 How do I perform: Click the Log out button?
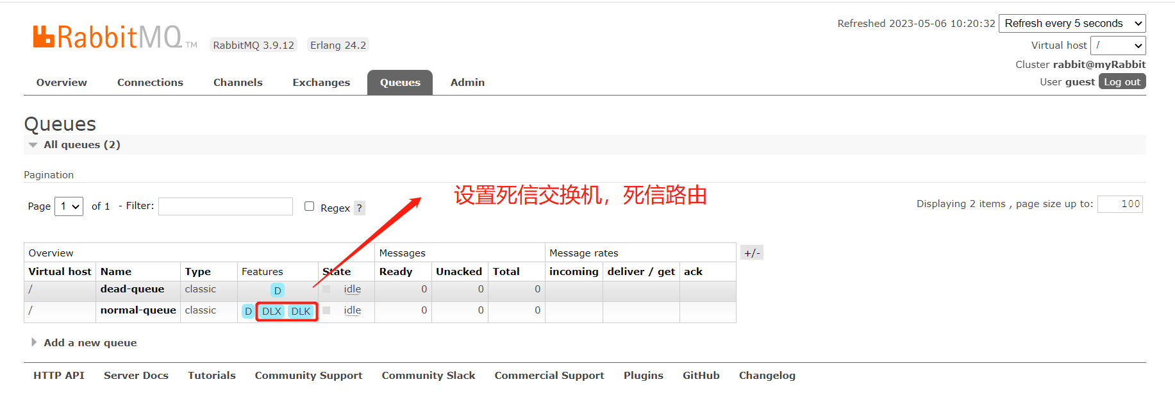pos(1122,82)
